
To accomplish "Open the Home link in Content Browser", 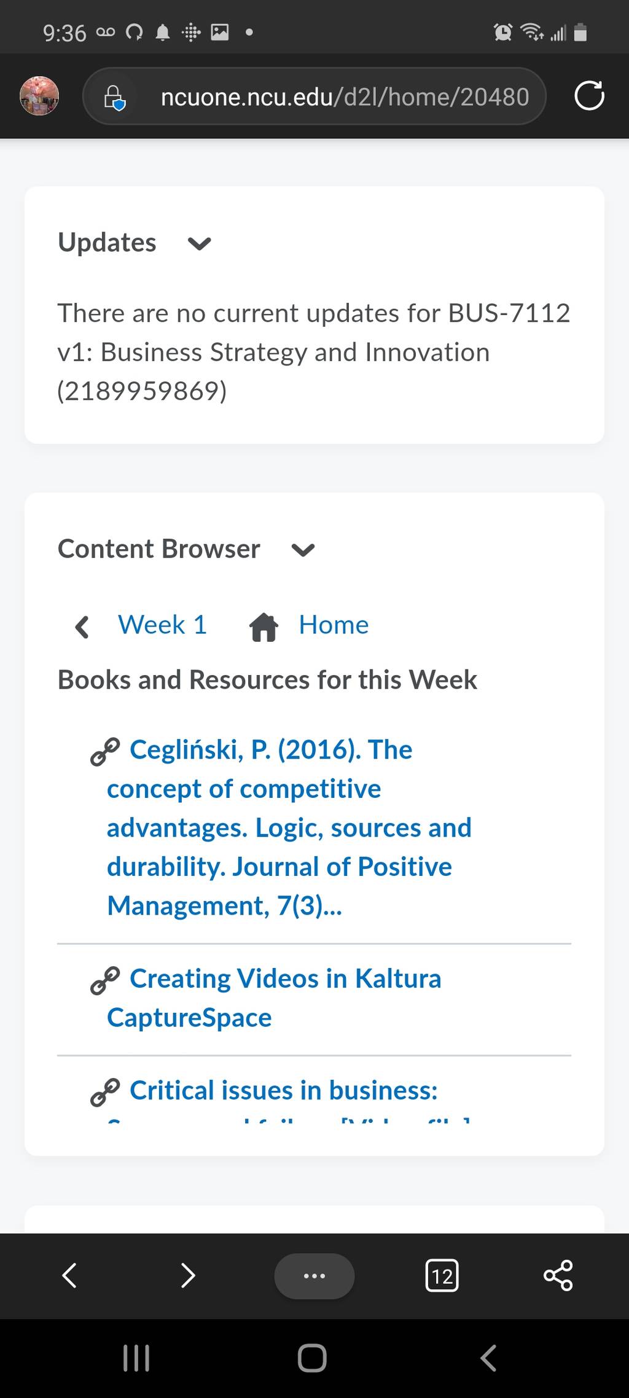I will click(334, 625).
